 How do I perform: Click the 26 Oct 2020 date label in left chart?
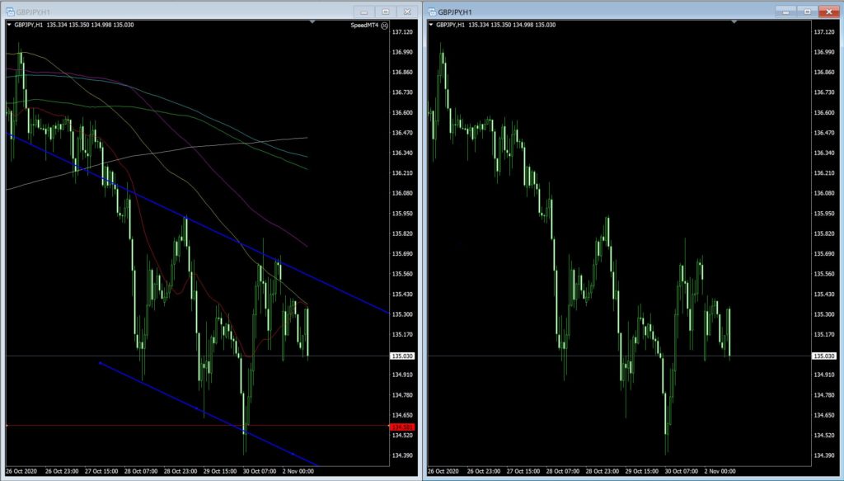click(23, 472)
